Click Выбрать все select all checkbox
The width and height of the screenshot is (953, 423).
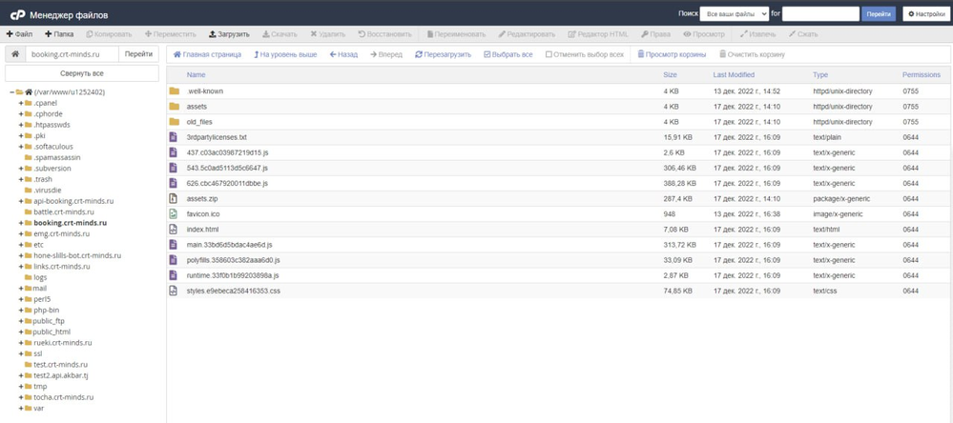pos(487,54)
